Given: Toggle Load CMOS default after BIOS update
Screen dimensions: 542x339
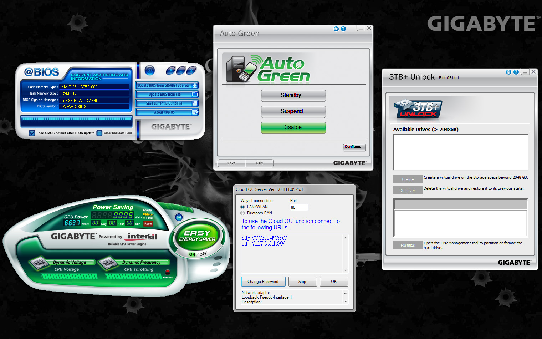Looking at the screenshot, I should click(x=32, y=133).
